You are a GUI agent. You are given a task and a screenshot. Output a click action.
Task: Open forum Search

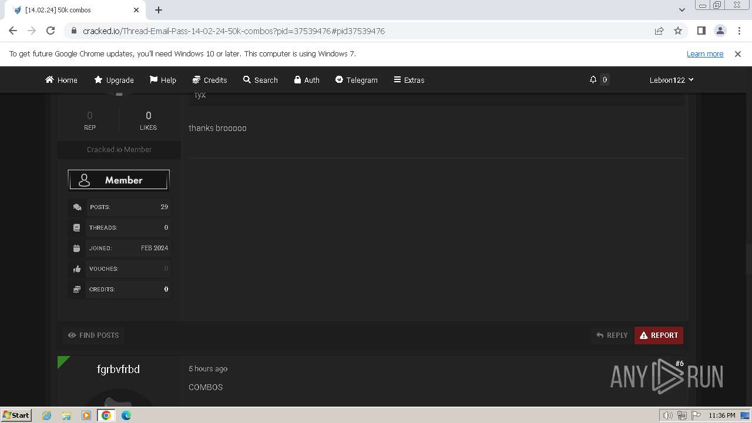point(260,80)
